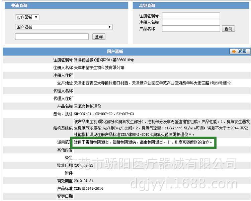Select model text SN-007-C1、SN-007-C2、SN-007-C3

(x=104, y=114)
